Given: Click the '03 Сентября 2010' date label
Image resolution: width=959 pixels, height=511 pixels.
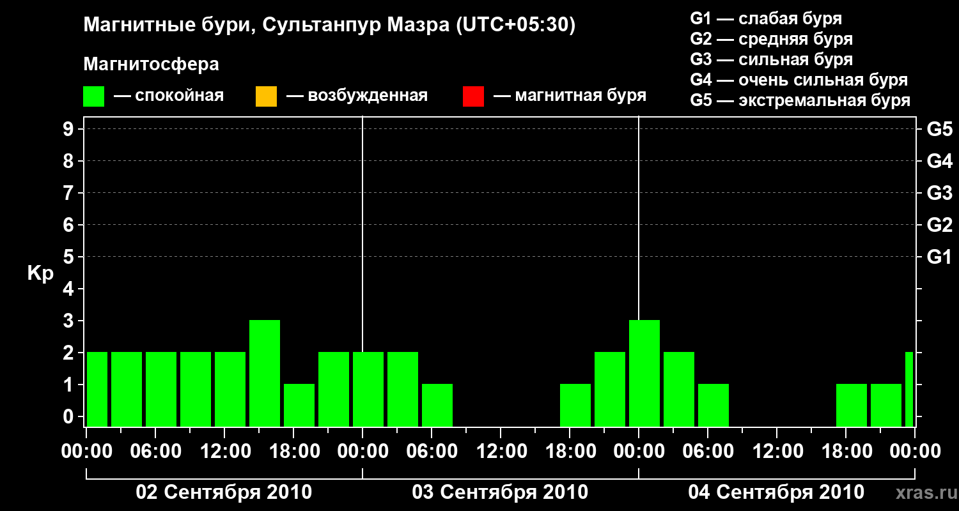Looking at the screenshot, I should coord(500,492).
